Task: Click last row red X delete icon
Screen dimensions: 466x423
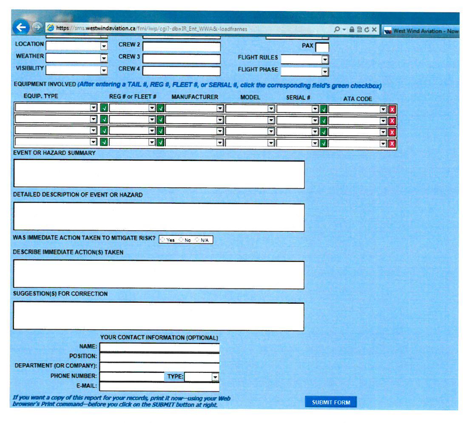Action: tap(392, 144)
